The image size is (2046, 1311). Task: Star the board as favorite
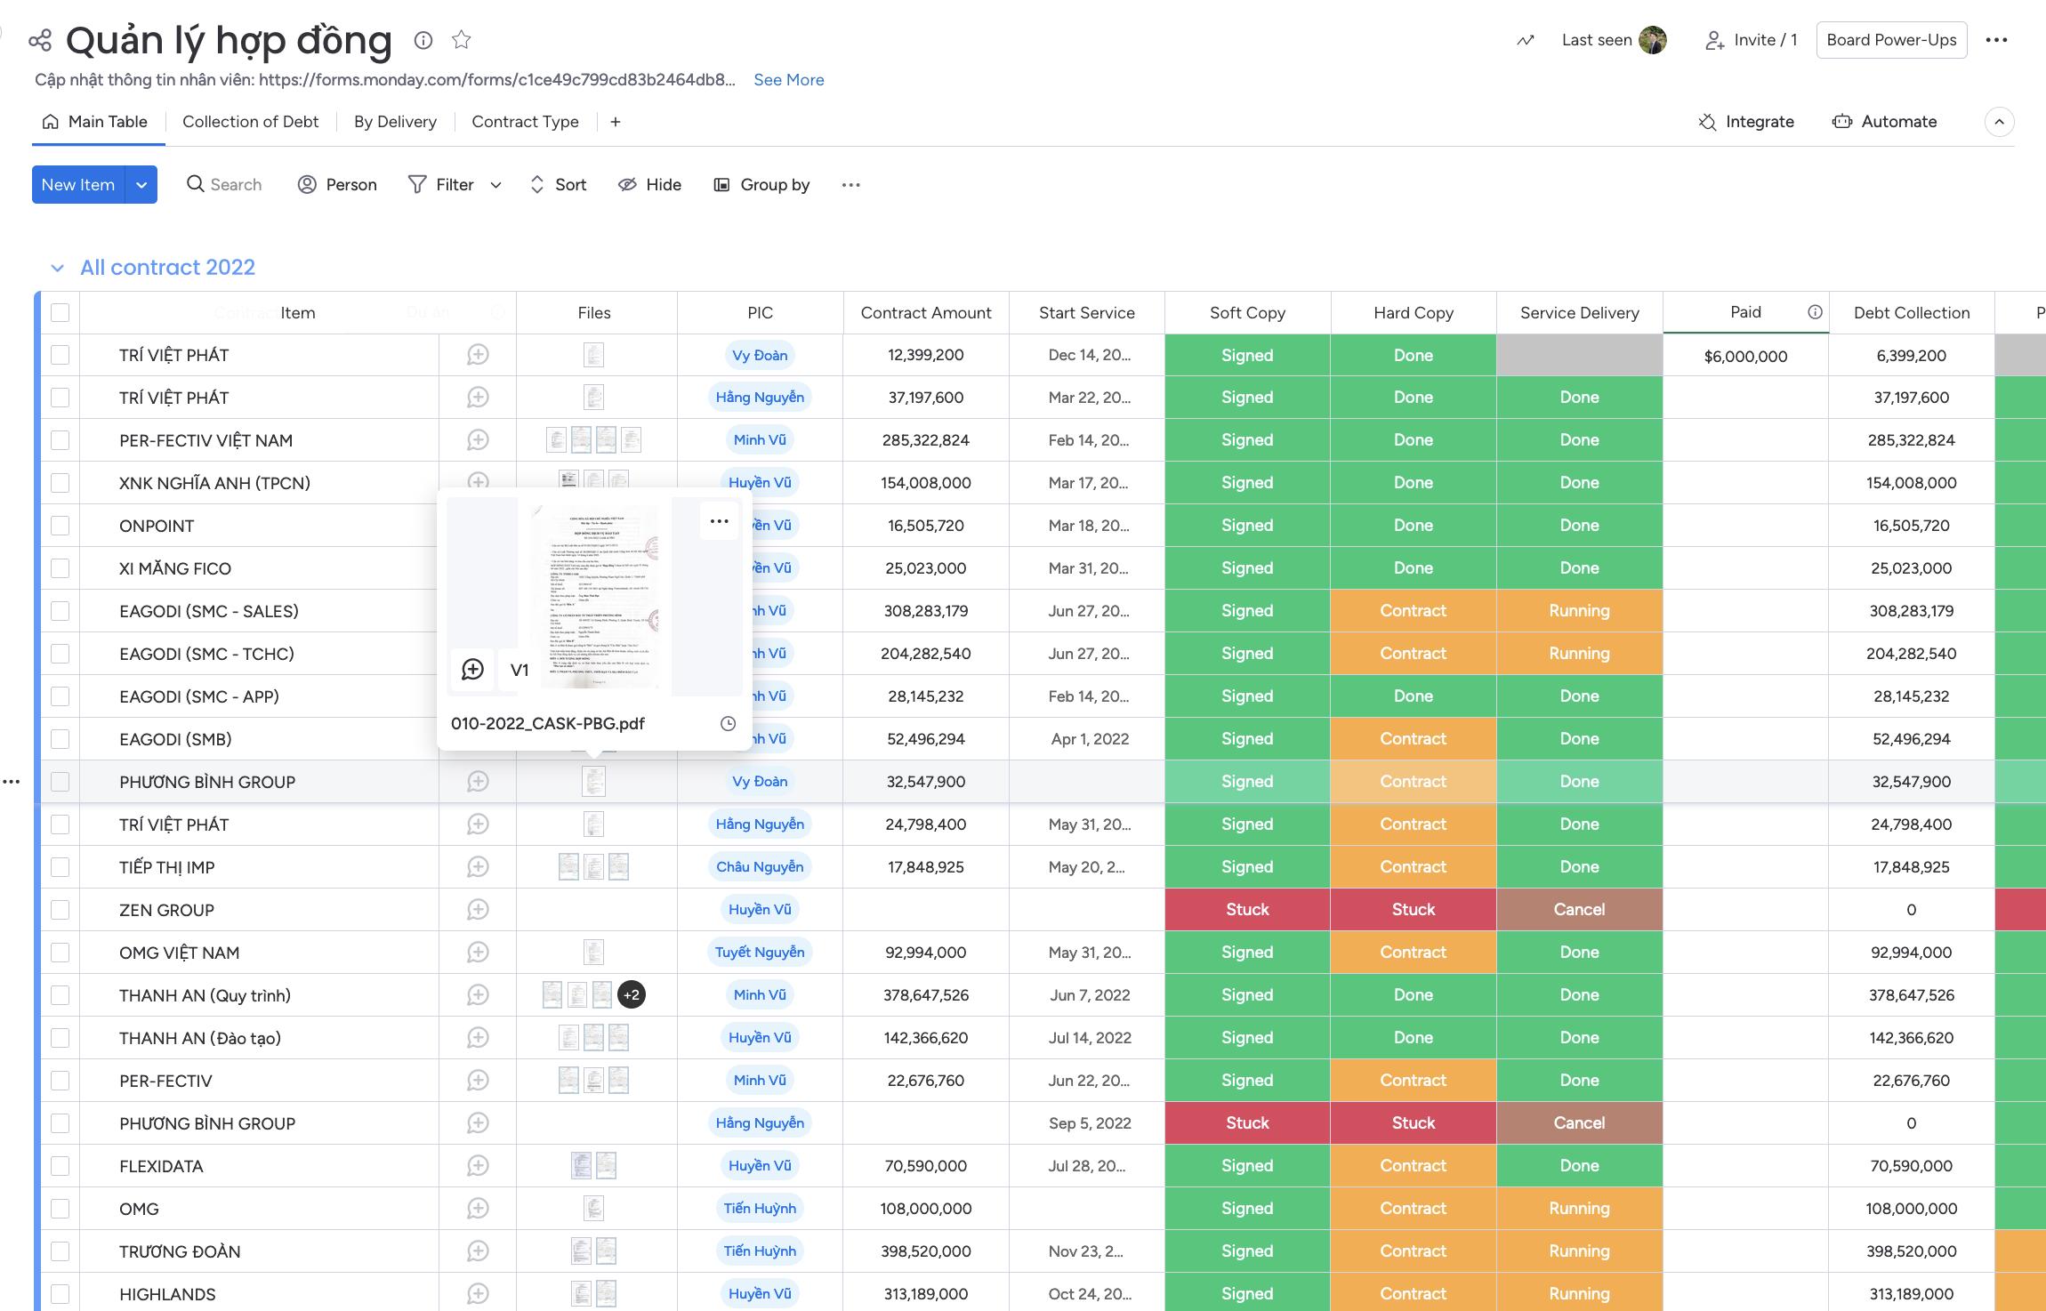tap(461, 40)
